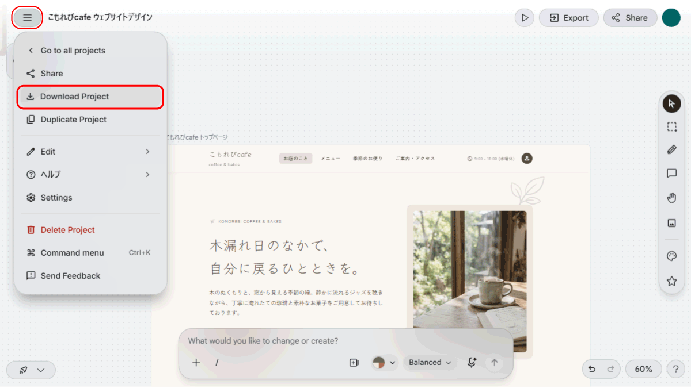Image resolution: width=691 pixels, height=388 pixels.
Task: Open the user account avatar
Action: (671, 18)
